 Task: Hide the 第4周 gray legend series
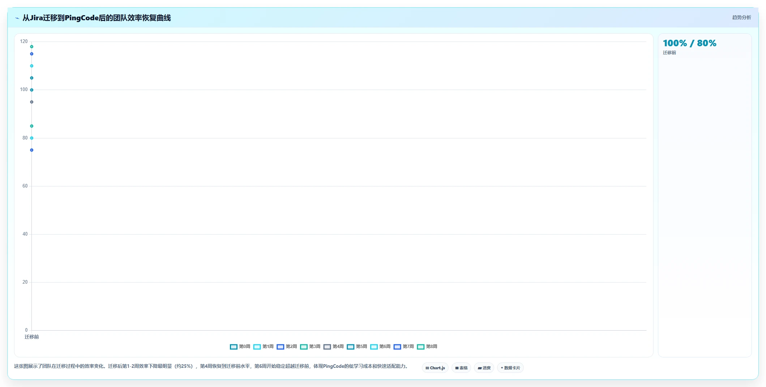[334, 347]
